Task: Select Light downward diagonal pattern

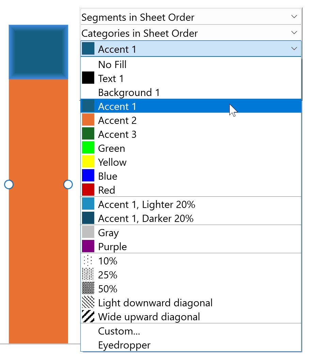Action: (x=155, y=303)
